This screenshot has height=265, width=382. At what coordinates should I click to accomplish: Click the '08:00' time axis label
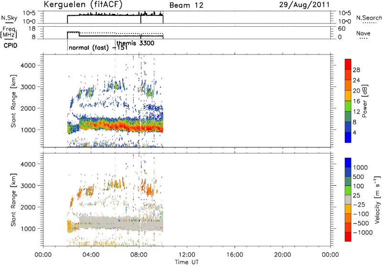click(x=138, y=255)
